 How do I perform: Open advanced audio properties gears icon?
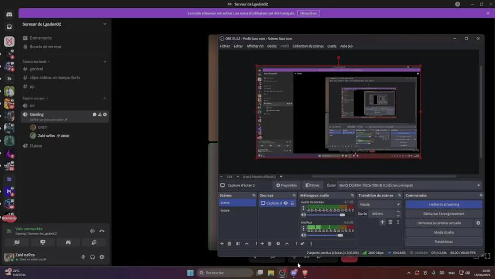(302, 244)
